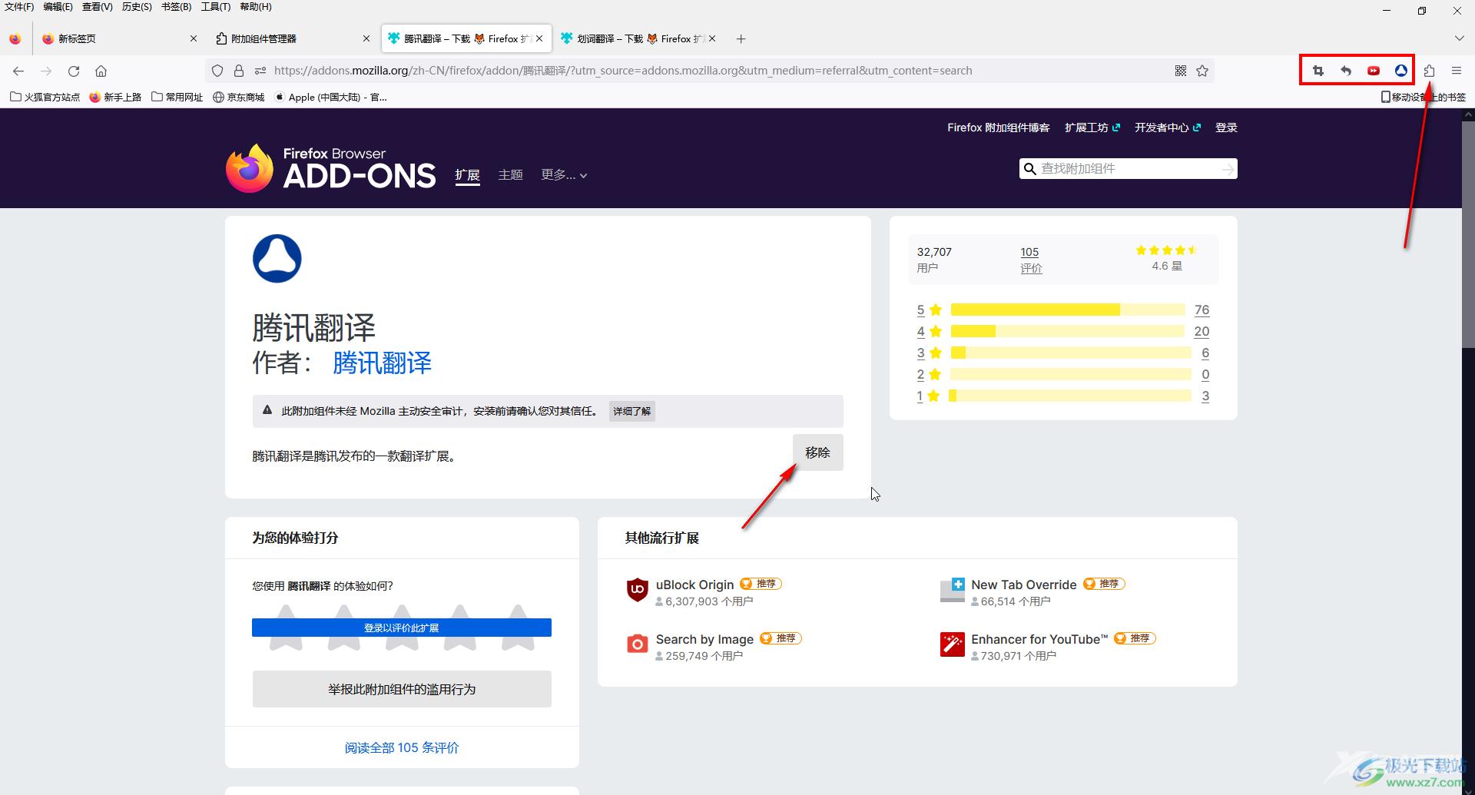Bookmark this page with the star
1475x795 pixels.
pyautogui.click(x=1202, y=71)
